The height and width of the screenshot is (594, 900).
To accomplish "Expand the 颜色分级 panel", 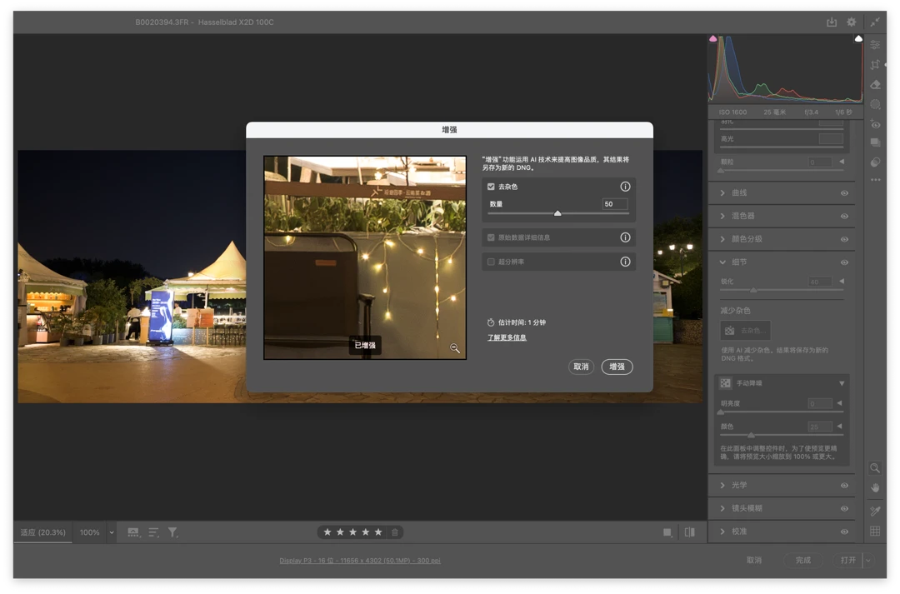I will [x=722, y=239].
